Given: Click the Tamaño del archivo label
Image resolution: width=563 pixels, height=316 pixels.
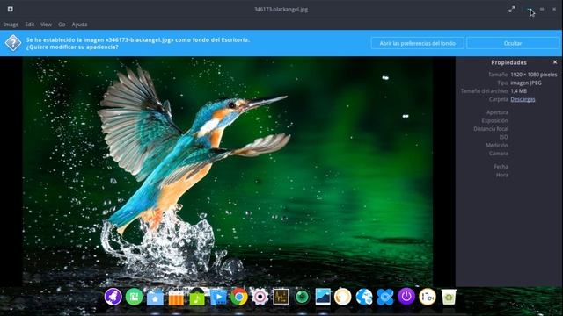Looking at the screenshot, I should click(x=485, y=91).
